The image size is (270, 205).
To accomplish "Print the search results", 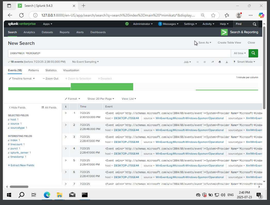I will pos(220,62).
